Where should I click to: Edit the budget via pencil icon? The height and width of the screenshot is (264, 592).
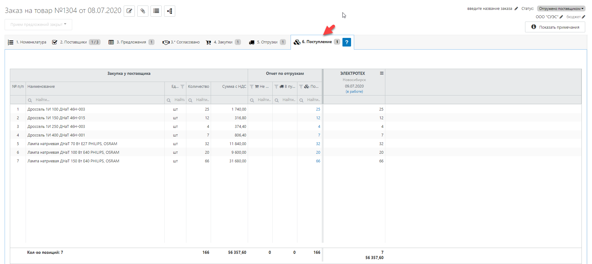point(583,17)
